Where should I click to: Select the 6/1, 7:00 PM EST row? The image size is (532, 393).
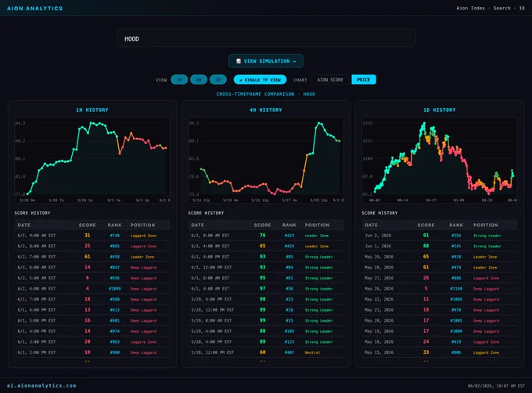click(x=92, y=299)
